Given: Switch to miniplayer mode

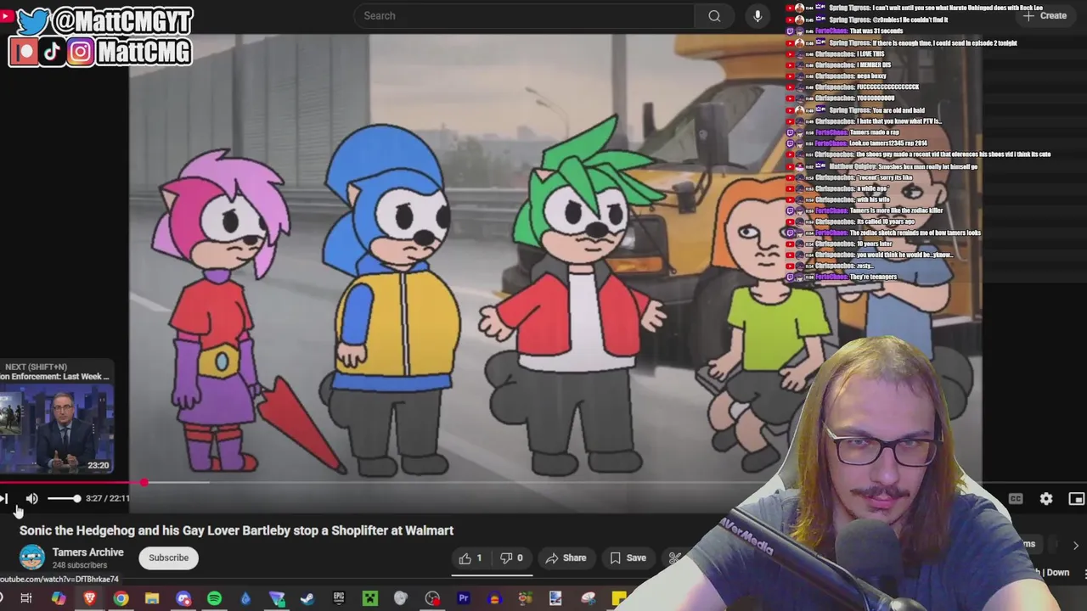Looking at the screenshot, I should [1076, 499].
